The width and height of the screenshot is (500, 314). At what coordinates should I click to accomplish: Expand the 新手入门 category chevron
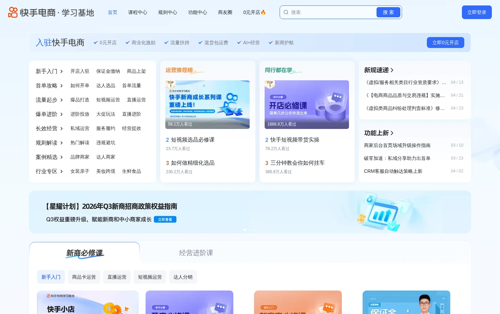coord(62,71)
